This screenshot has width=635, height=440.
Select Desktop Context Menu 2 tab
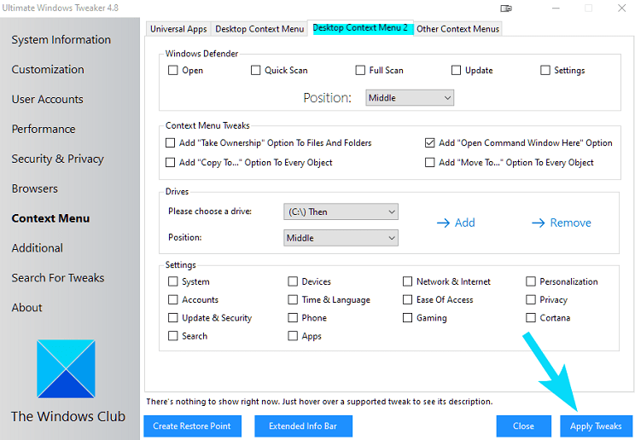click(360, 28)
